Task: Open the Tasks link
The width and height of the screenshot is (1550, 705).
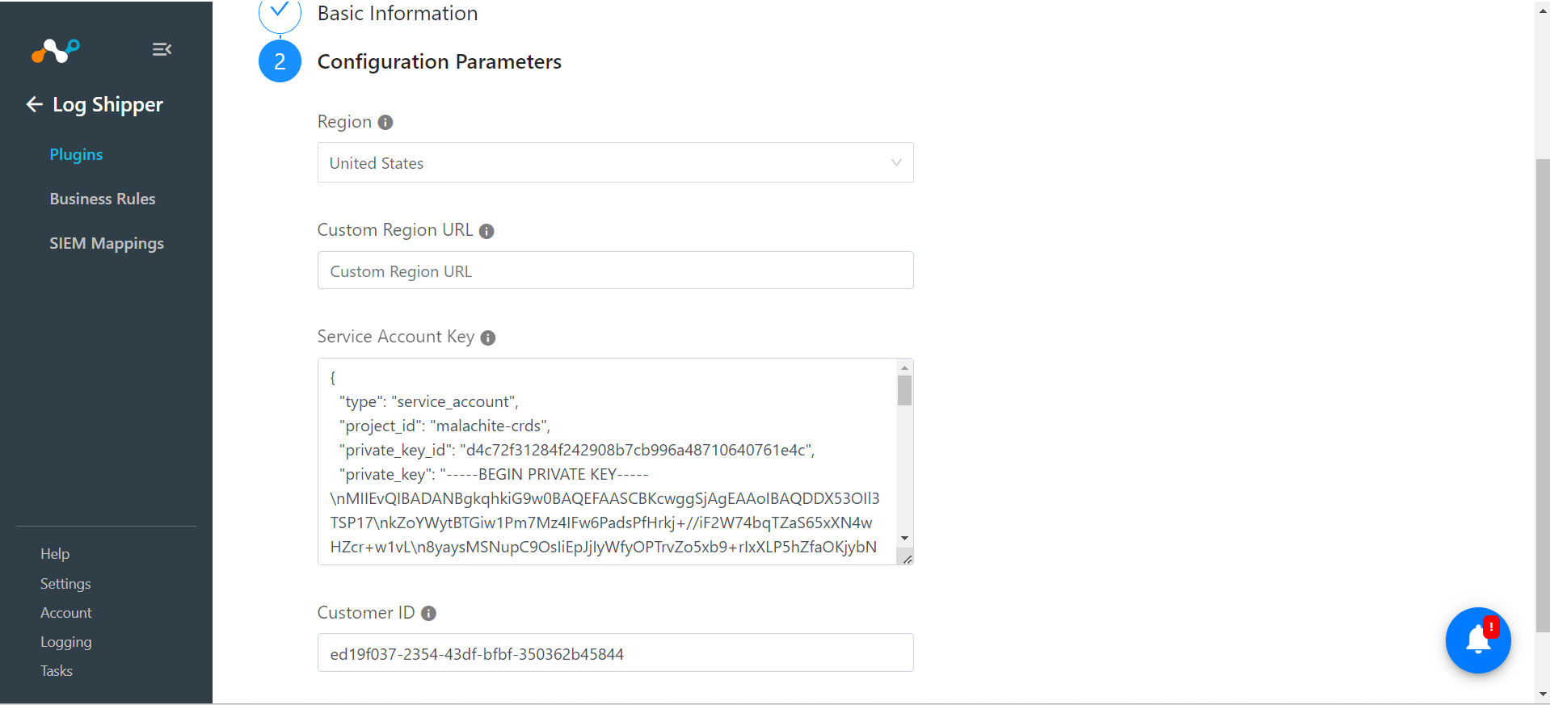Action: 57,671
